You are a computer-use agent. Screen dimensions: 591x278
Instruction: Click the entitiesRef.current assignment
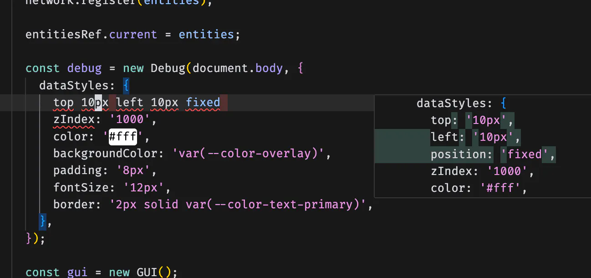[x=91, y=34]
